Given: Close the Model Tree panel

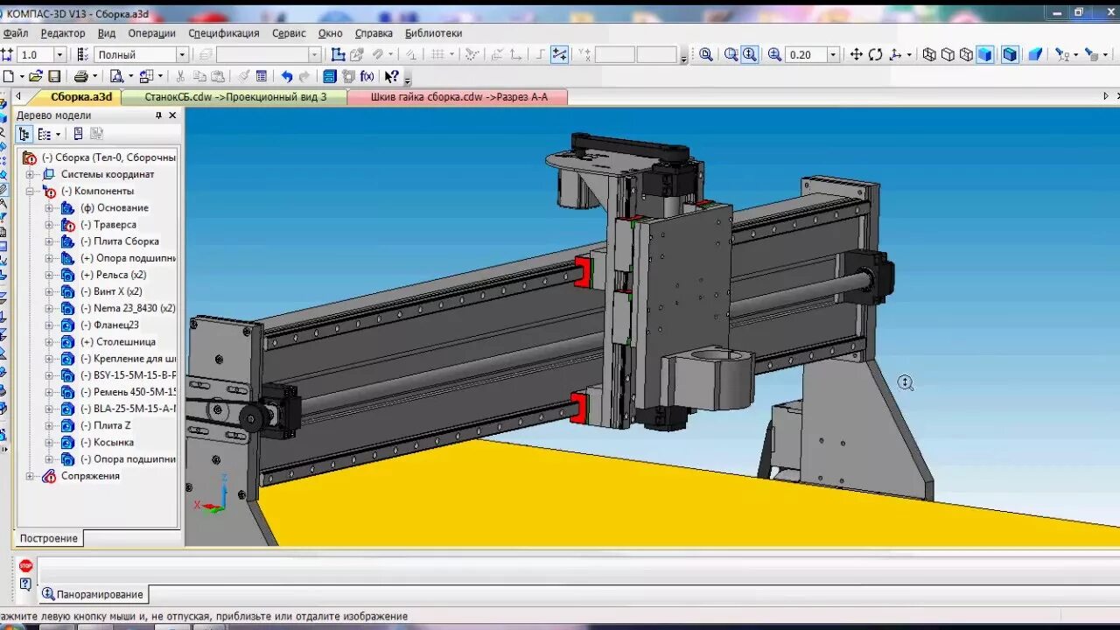Looking at the screenshot, I should point(172,115).
